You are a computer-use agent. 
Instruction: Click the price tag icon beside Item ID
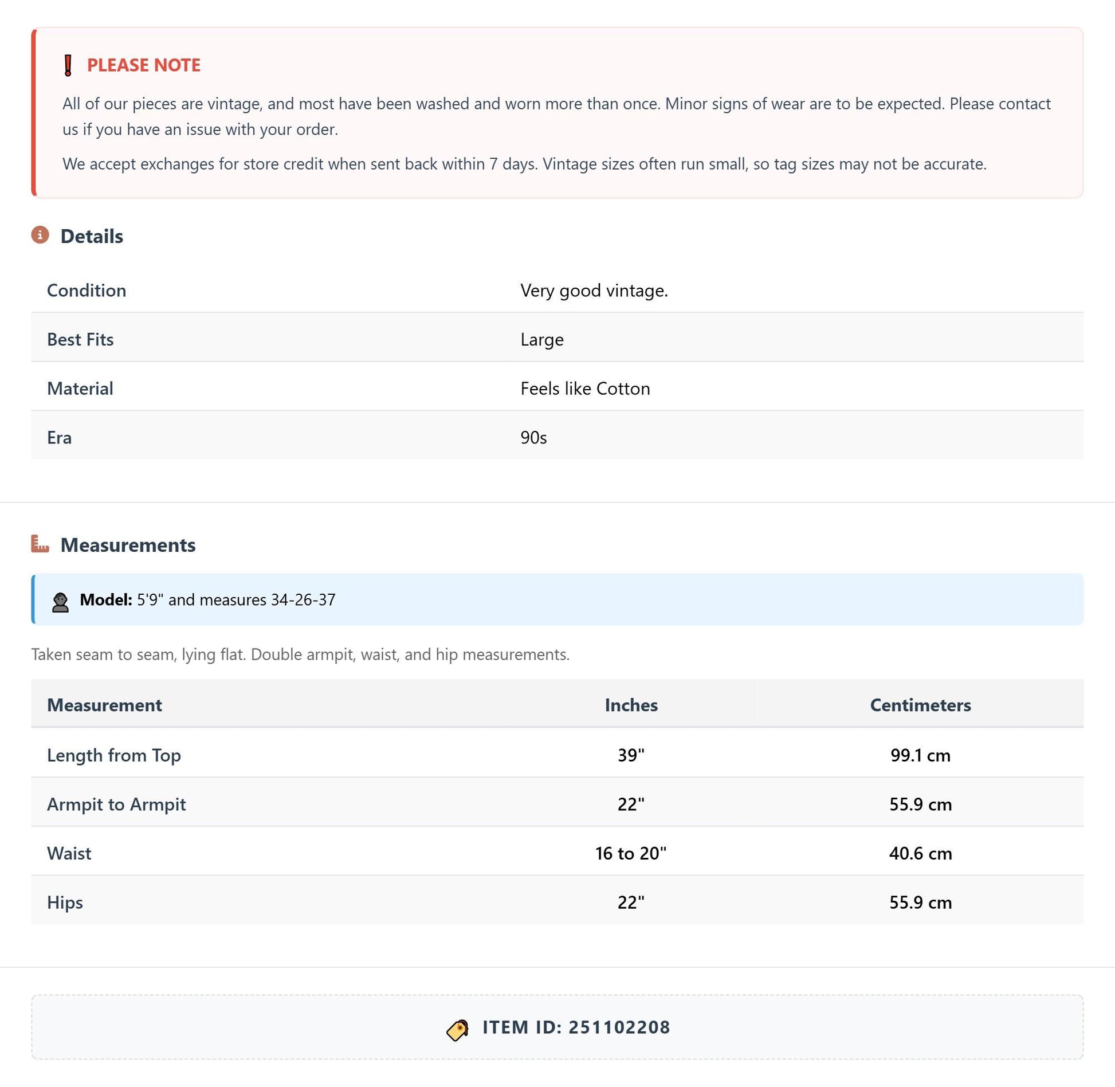(x=457, y=1030)
